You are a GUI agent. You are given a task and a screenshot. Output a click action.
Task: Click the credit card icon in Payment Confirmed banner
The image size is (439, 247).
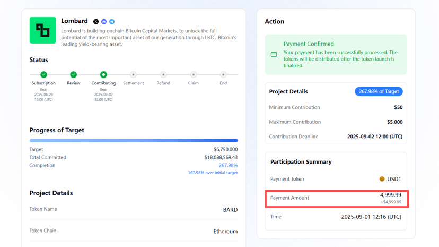click(x=274, y=55)
